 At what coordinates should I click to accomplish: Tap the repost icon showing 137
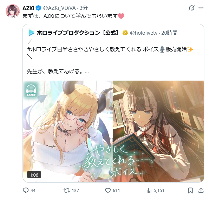click(x=67, y=190)
